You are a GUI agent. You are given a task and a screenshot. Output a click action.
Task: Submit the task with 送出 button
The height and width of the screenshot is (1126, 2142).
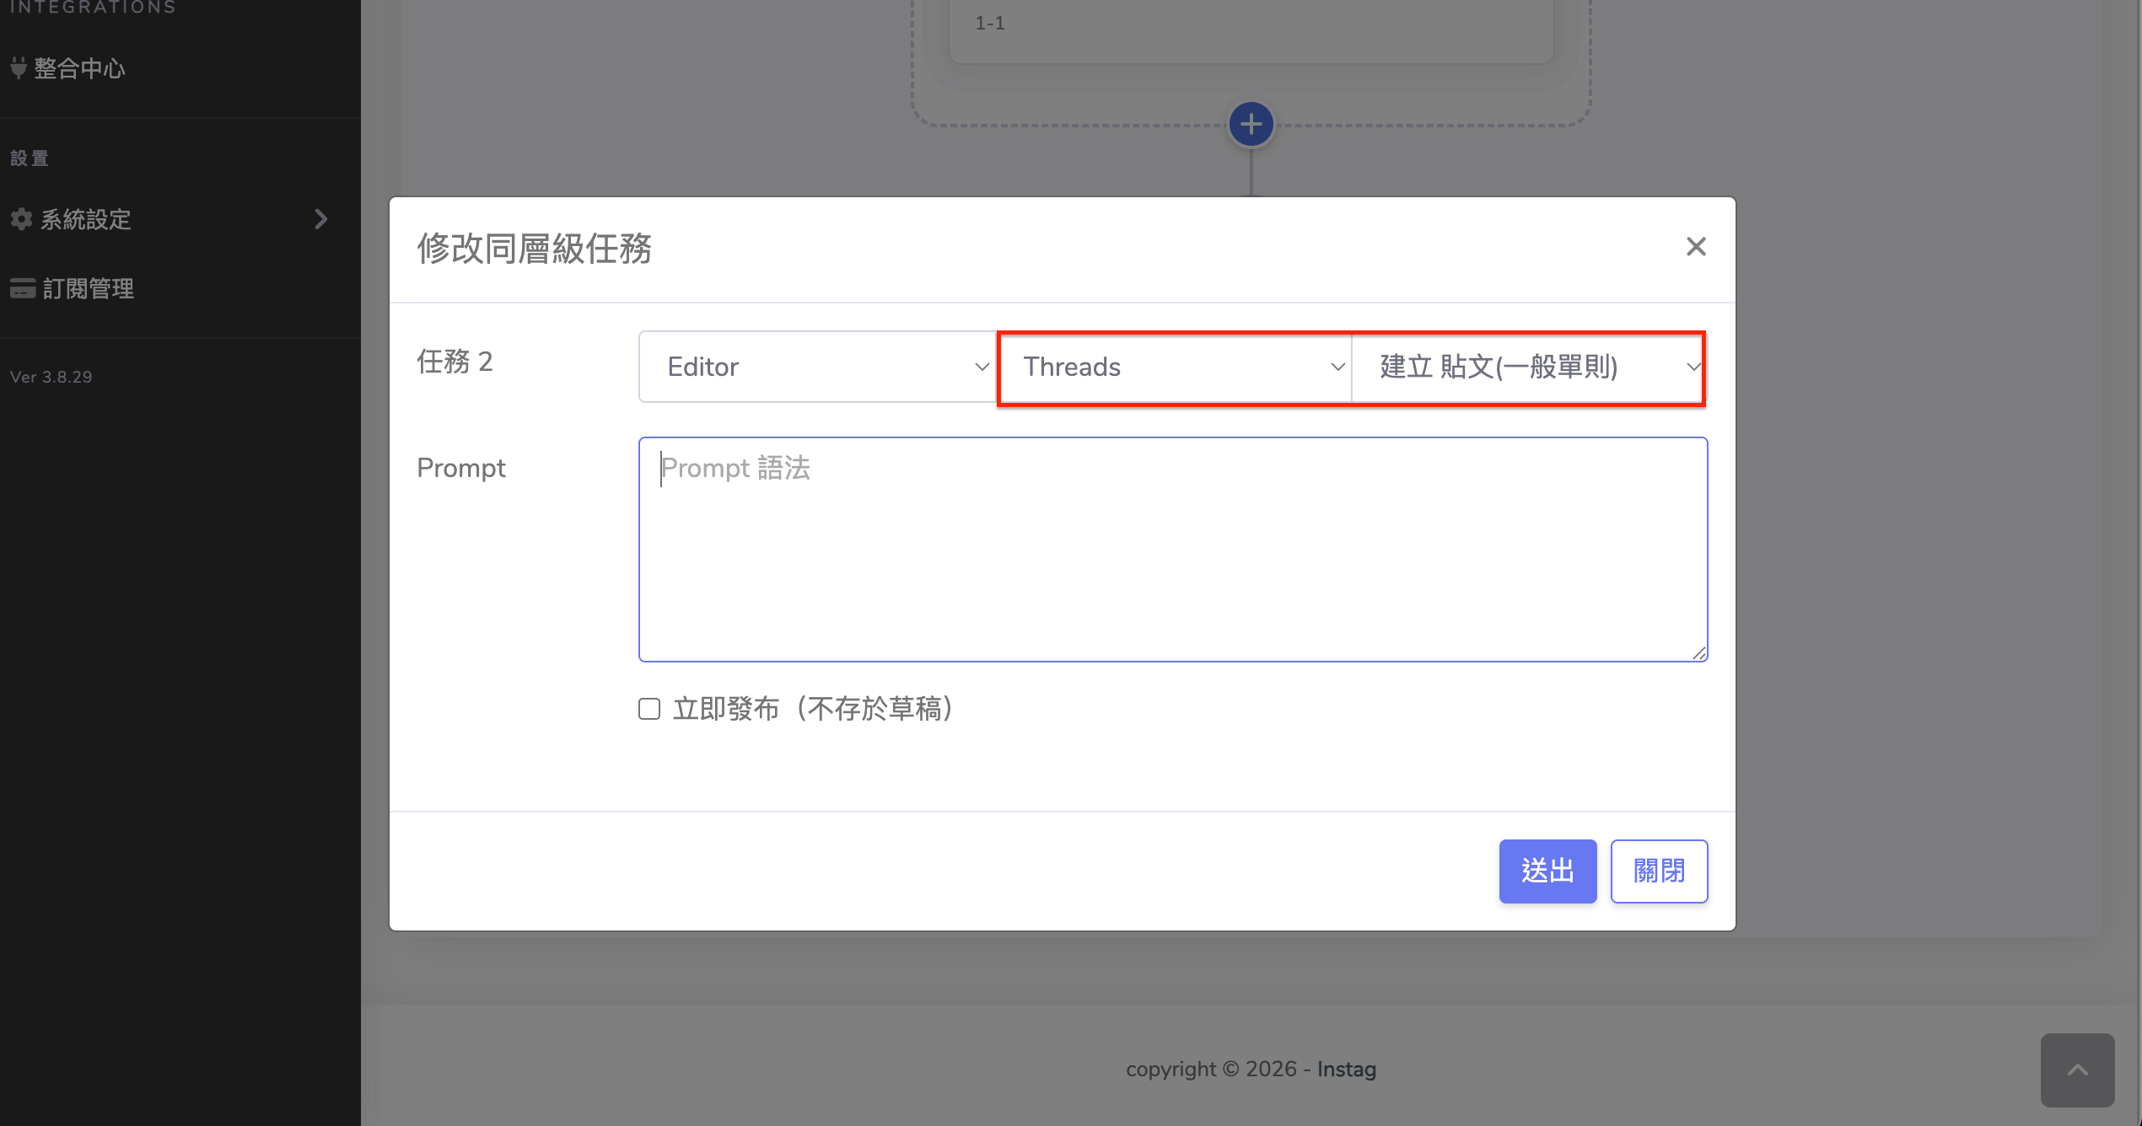[1547, 871]
